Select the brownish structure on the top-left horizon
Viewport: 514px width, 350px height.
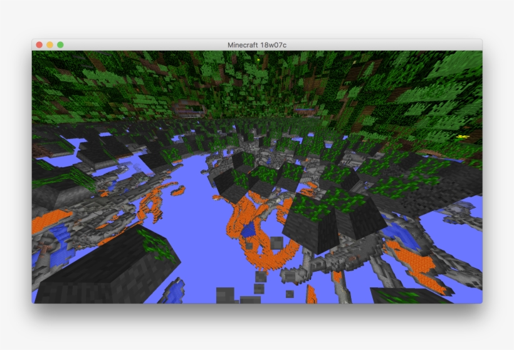click(x=188, y=108)
